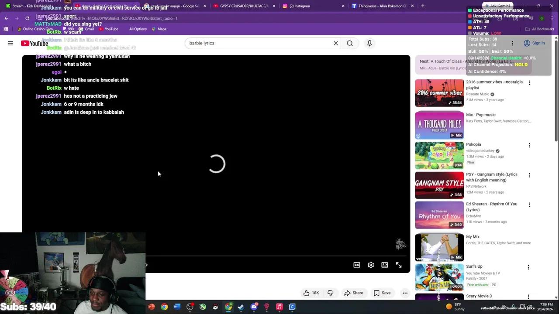Image resolution: width=559 pixels, height=314 pixels.
Task: Open 'Surf's Up' title link
Action: 474,266
